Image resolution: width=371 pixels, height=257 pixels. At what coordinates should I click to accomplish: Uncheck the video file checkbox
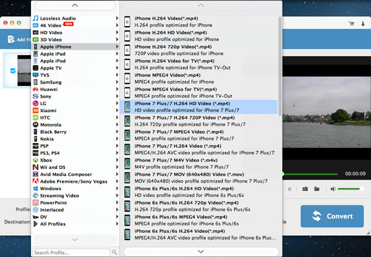pyautogui.click(x=13, y=71)
